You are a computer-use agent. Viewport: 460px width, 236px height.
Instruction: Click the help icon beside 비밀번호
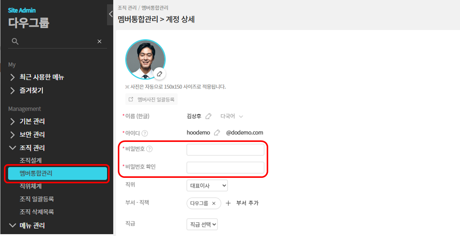point(149,149)
